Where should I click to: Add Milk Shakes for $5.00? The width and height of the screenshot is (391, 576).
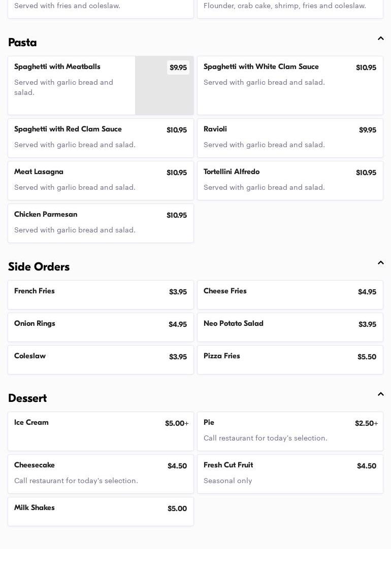click(101, 511)
